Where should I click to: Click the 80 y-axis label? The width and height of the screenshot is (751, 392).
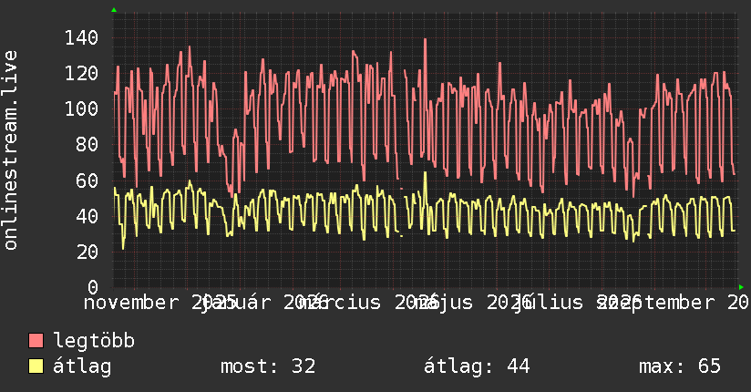87,144
